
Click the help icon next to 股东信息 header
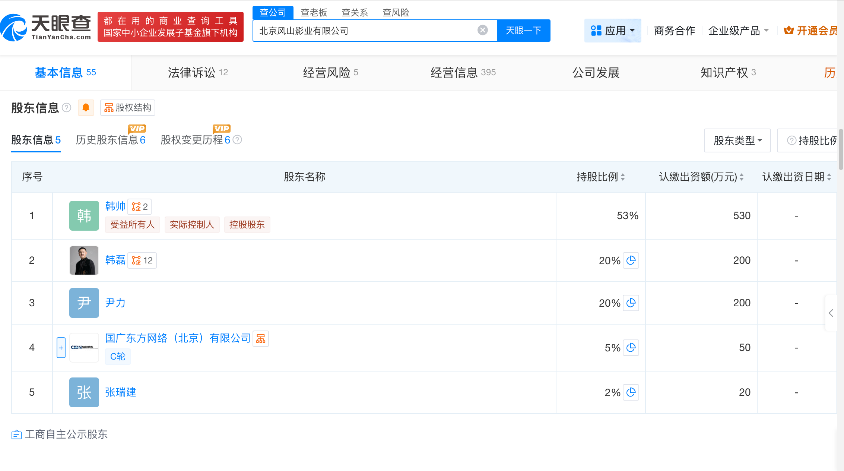tap(67, 108)
